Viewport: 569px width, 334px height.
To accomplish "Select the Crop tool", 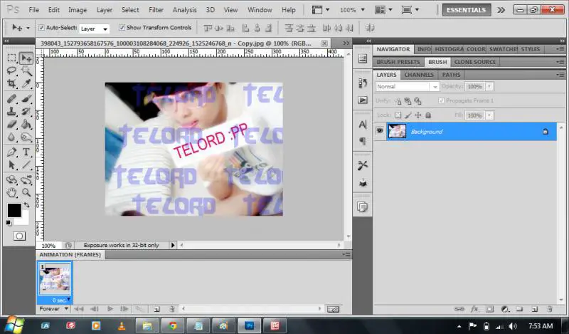I will (x=11, y=83).
